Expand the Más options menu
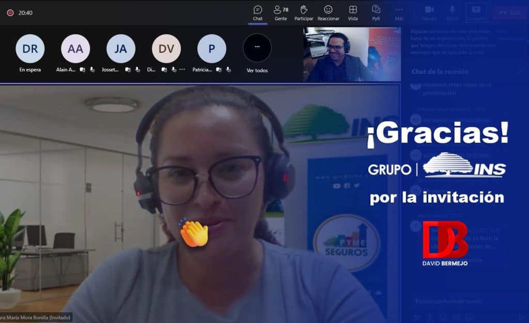 pos(399,12)
